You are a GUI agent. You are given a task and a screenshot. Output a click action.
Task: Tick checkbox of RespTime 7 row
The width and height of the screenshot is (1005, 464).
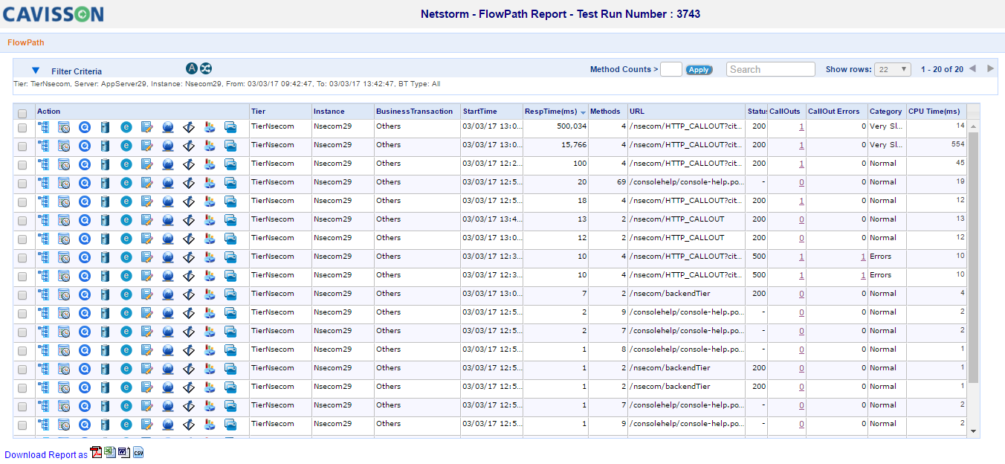22,295
